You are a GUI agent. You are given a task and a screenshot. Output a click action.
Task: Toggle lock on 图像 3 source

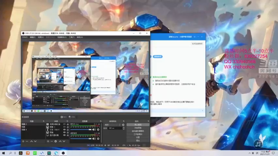pos(67,127)
